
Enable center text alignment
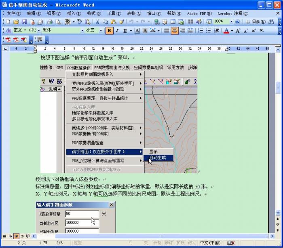pos(175,30)
